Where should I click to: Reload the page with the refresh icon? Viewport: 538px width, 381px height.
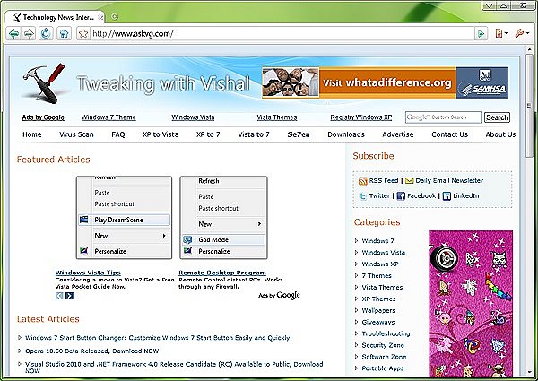(47, 34)
